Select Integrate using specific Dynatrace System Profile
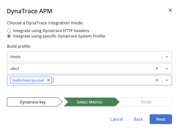This screenshot has height=131, width=179. pyautogui.click(x=9, y=36)
